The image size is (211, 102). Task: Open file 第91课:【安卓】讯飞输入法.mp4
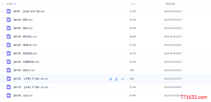pyautogui.click(x=31, y=87)
